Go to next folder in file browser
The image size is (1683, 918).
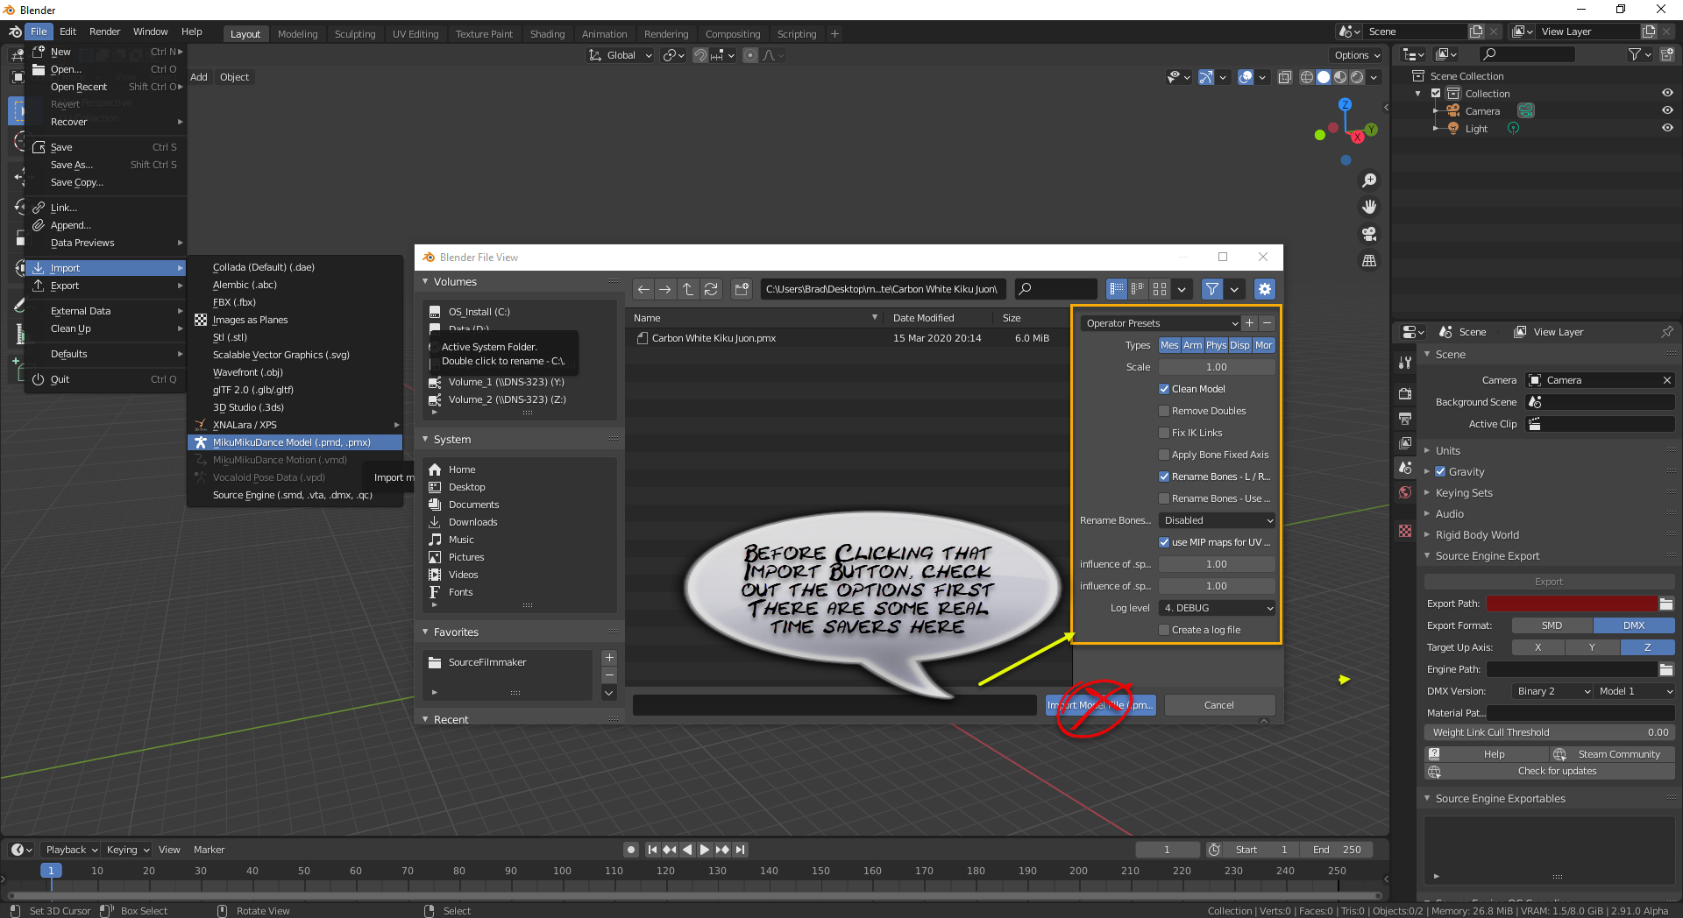pyautogui.click(x=665, y=289)
